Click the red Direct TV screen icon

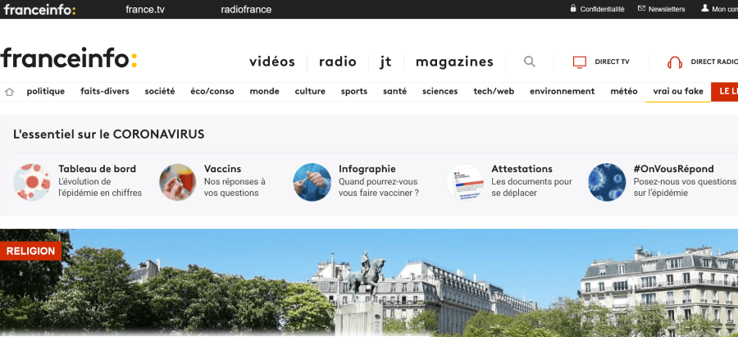[580, 62]
